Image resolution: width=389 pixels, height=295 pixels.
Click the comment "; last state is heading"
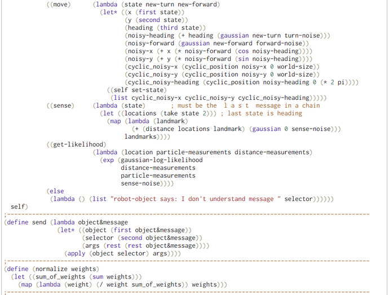261,113
